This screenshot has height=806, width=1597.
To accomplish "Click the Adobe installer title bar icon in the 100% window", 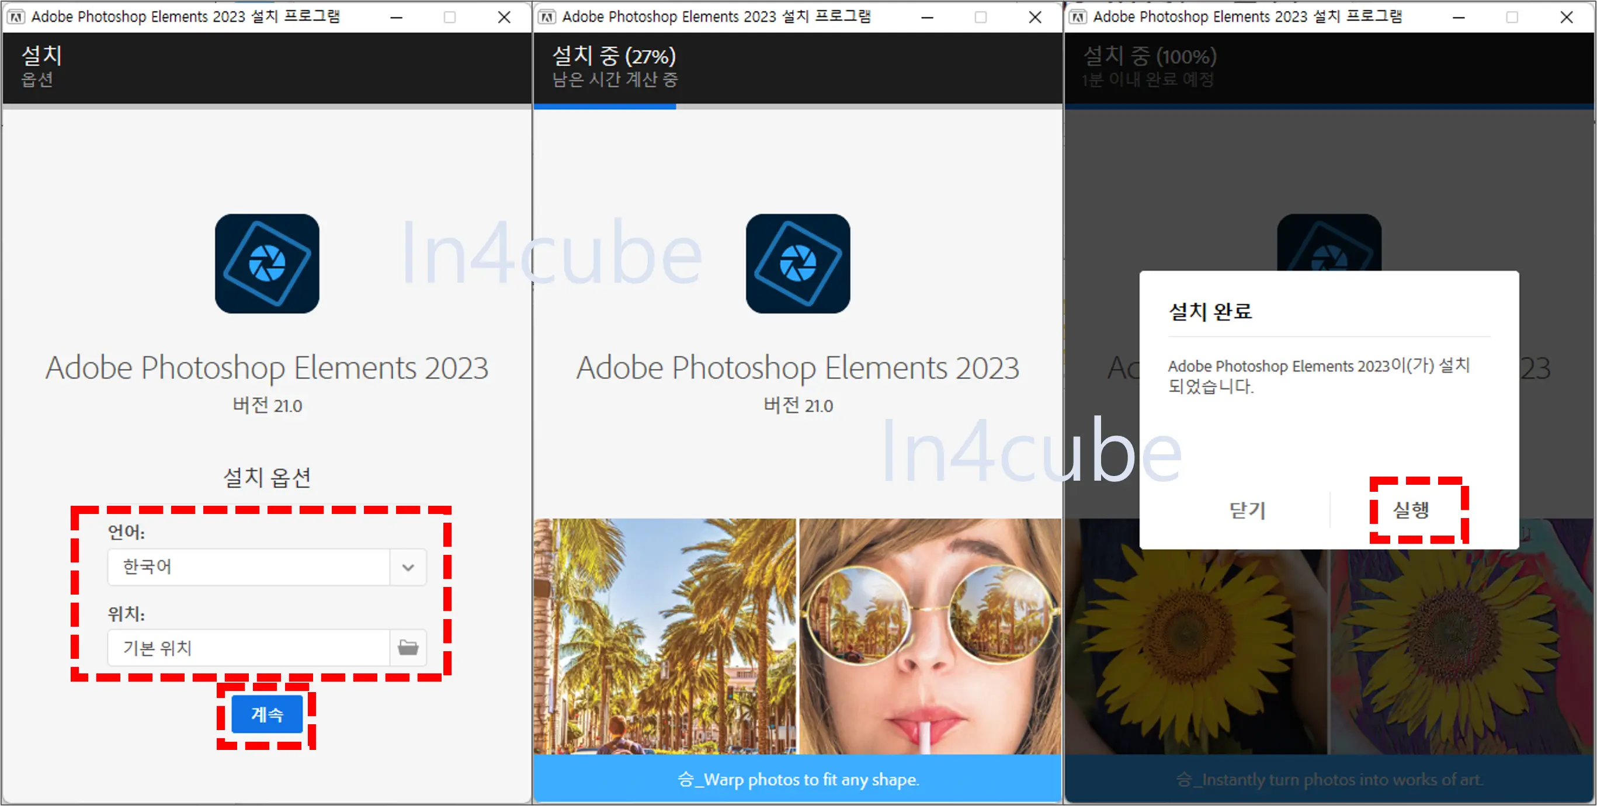I will [1078, 17].
